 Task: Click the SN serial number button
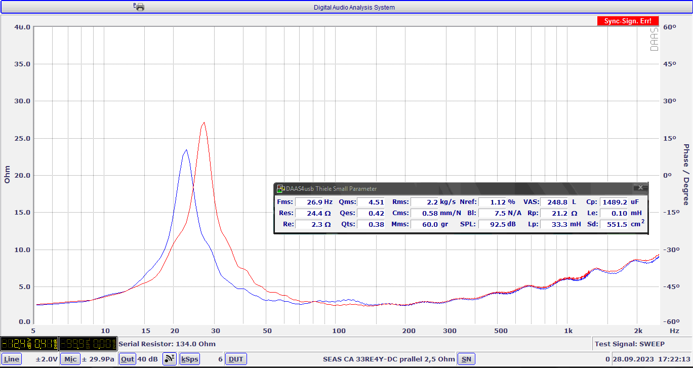pyautogui.click(x=466, y=359)
